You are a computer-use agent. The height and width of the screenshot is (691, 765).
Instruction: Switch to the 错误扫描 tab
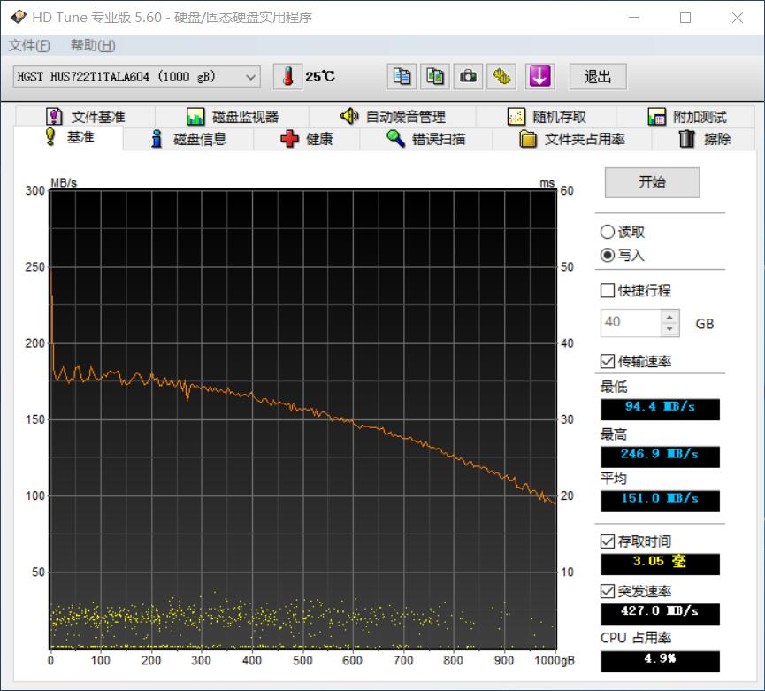(x=426, y=139)
